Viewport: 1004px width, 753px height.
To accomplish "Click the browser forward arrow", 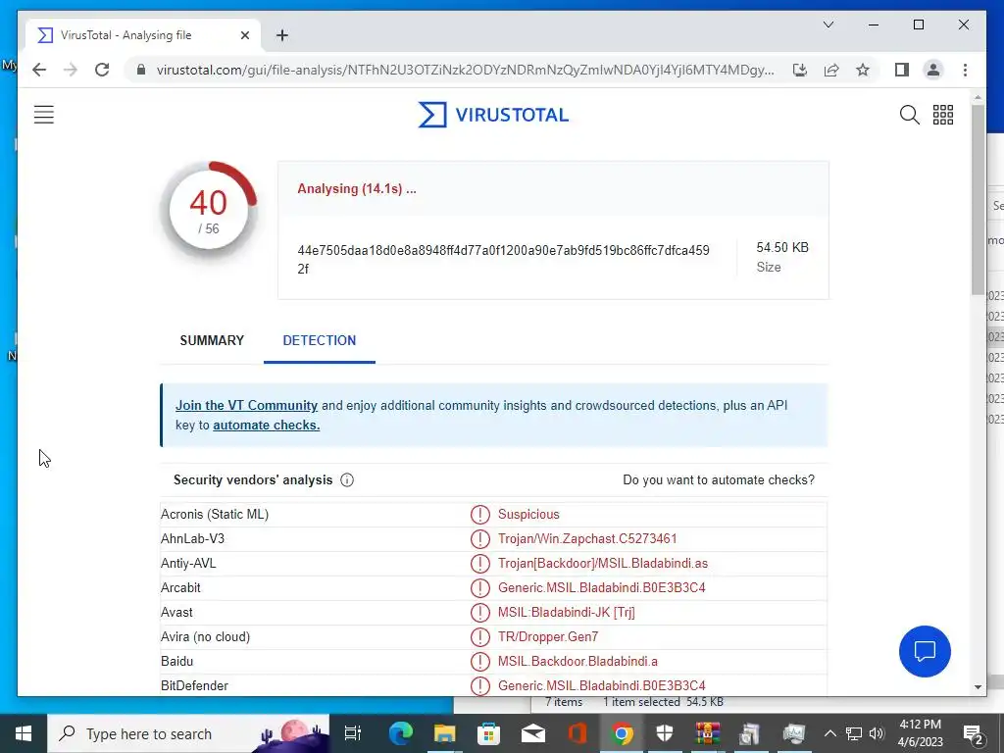I will click(71, 70).
